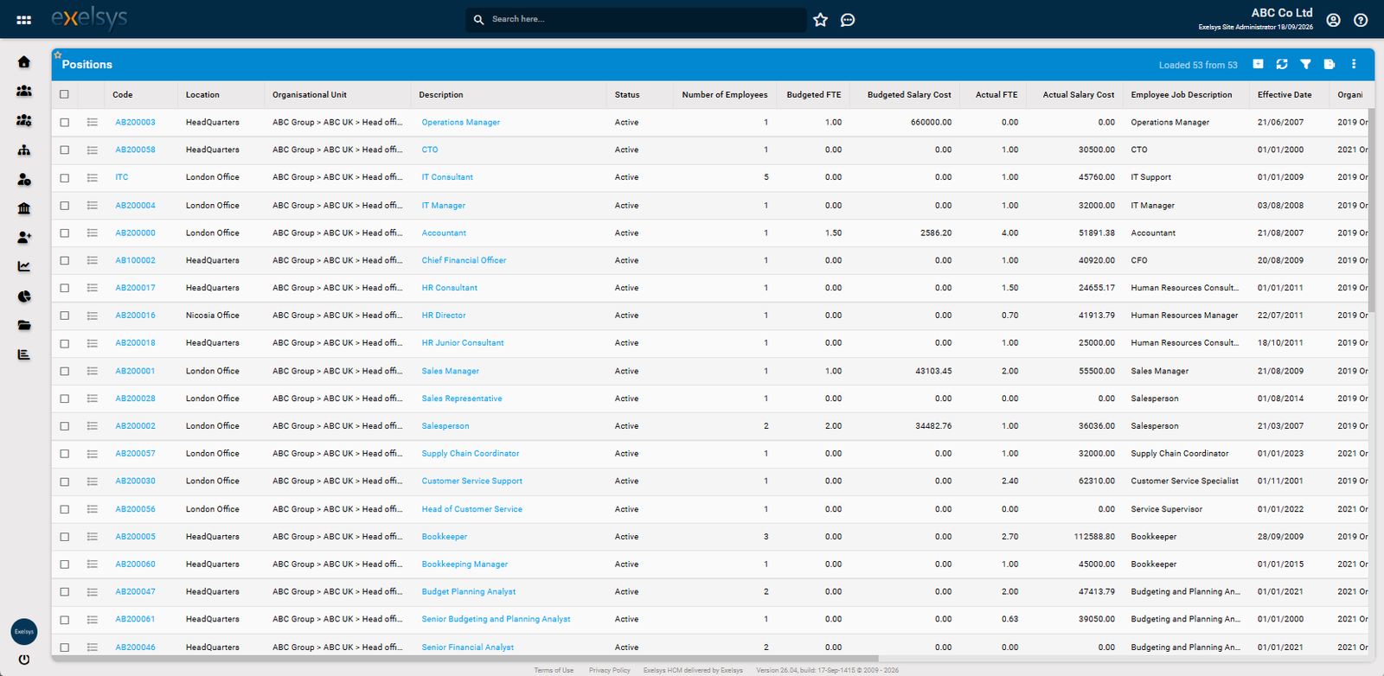Open the Bookkeeping Manager link

[x=465, y=564]
